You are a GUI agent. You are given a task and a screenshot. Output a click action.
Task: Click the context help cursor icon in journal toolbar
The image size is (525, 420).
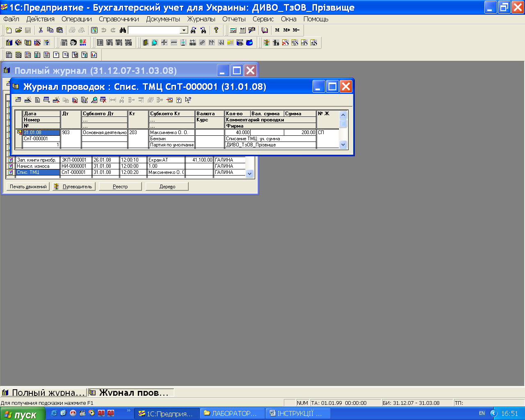pyautogui.click(x=188, y=100)
